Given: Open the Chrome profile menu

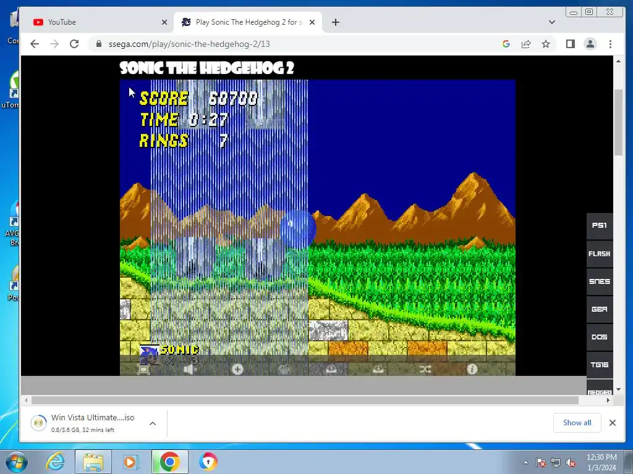Looking at the screenshot, I should pos(590,44).
